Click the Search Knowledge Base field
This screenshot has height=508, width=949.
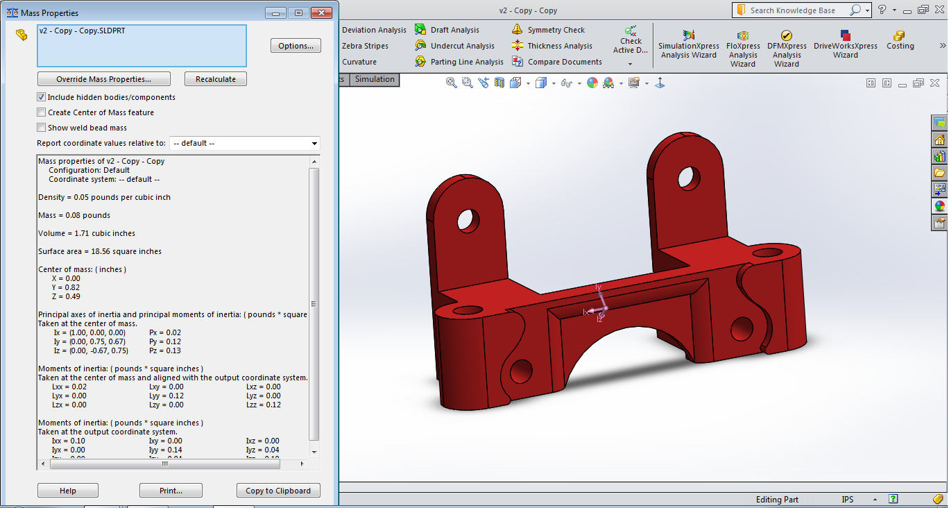pos(798,10)
